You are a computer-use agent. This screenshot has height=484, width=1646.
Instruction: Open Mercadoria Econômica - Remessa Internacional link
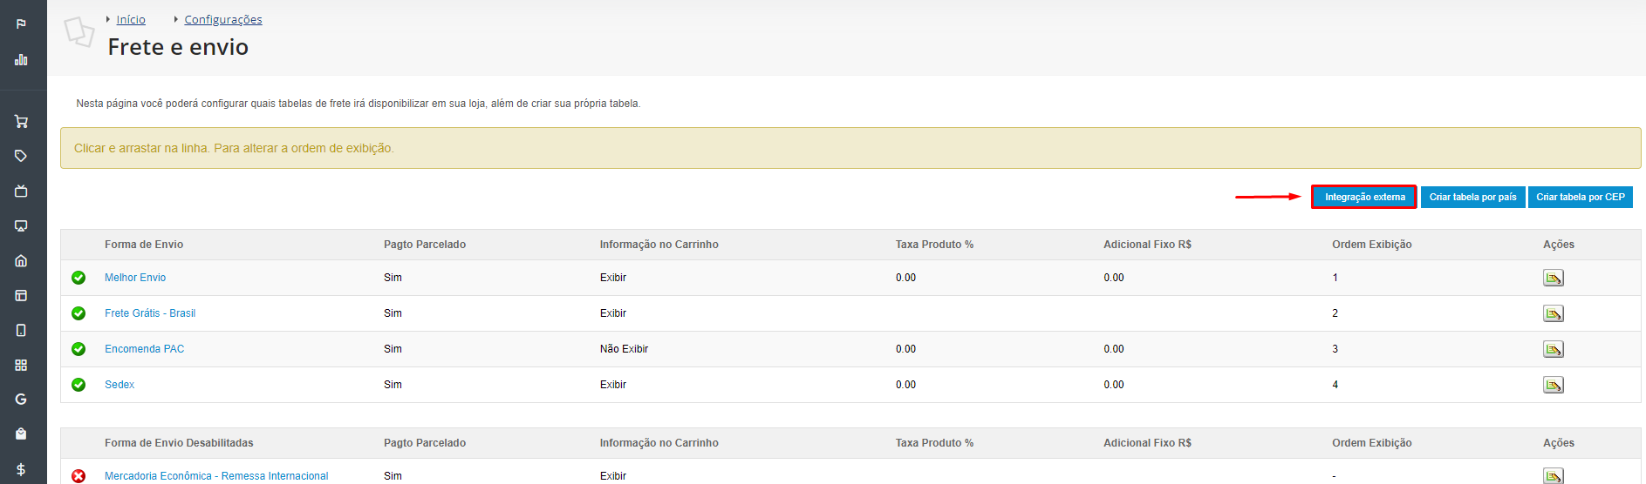[216, 476]
